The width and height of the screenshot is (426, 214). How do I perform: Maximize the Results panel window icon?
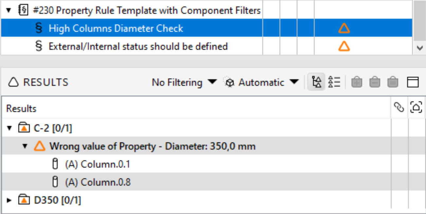pos(413,82)
